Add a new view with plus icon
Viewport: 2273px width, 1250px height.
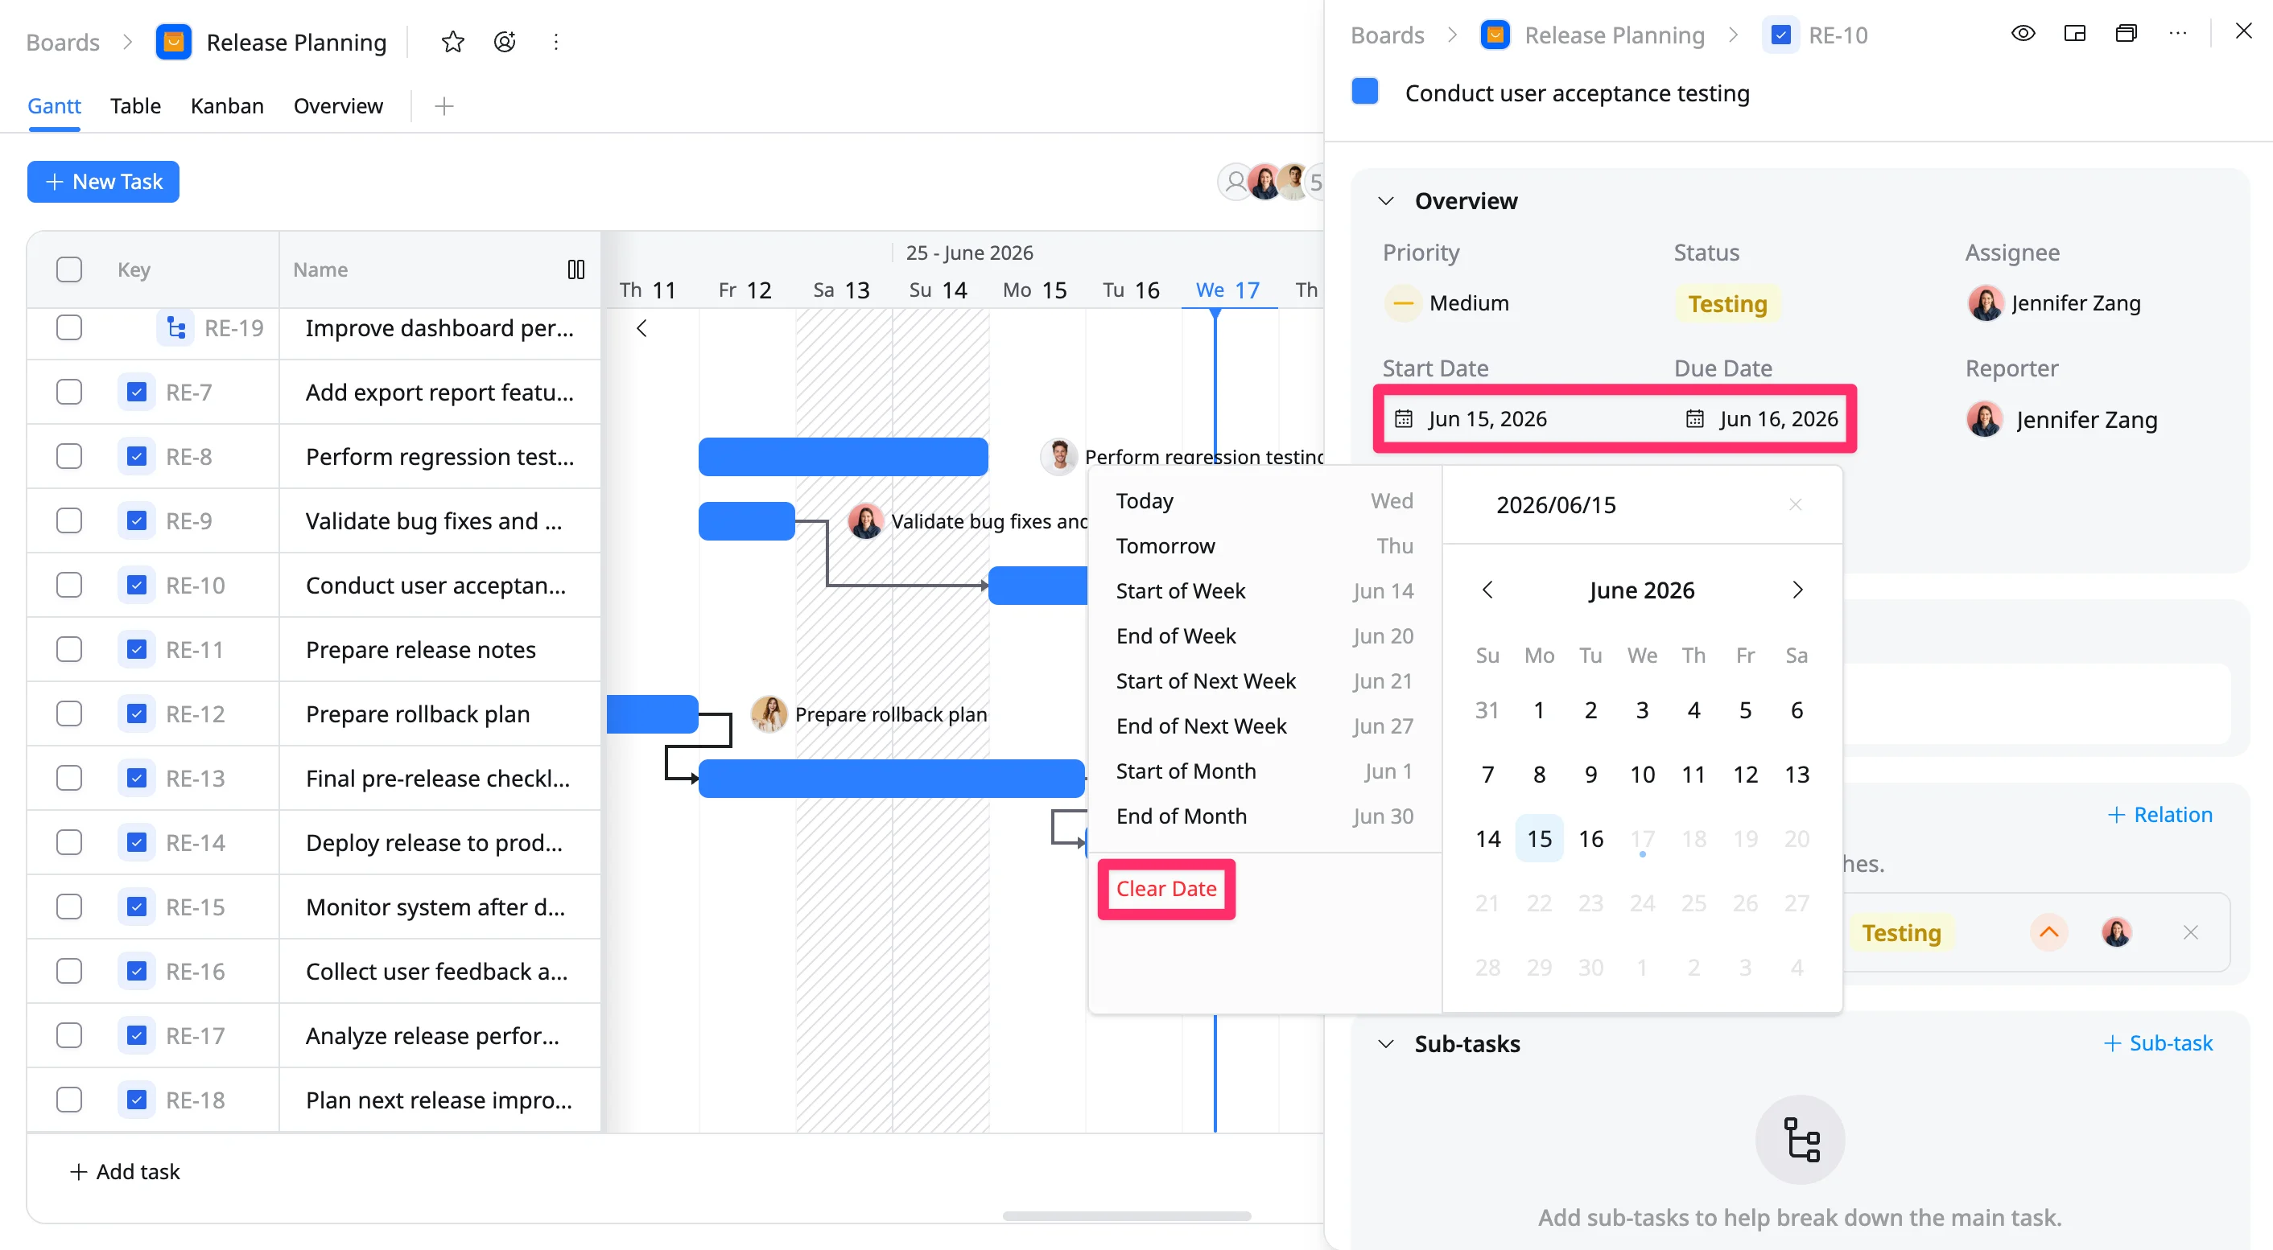click(443, 106)
